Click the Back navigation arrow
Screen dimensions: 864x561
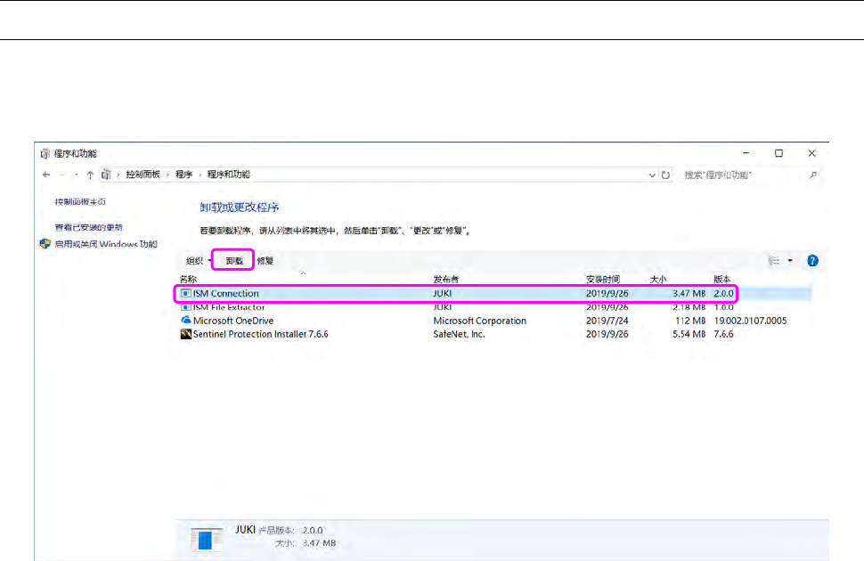(46, 175)
